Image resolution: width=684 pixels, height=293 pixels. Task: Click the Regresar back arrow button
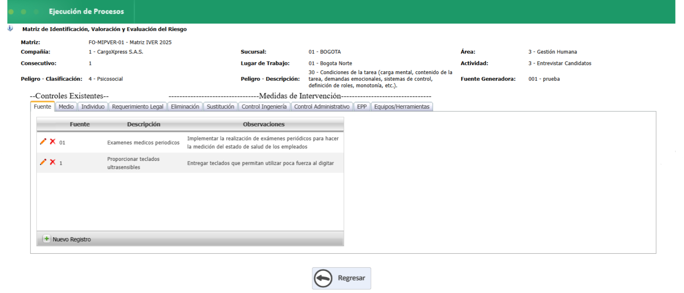tap(342, 278)
